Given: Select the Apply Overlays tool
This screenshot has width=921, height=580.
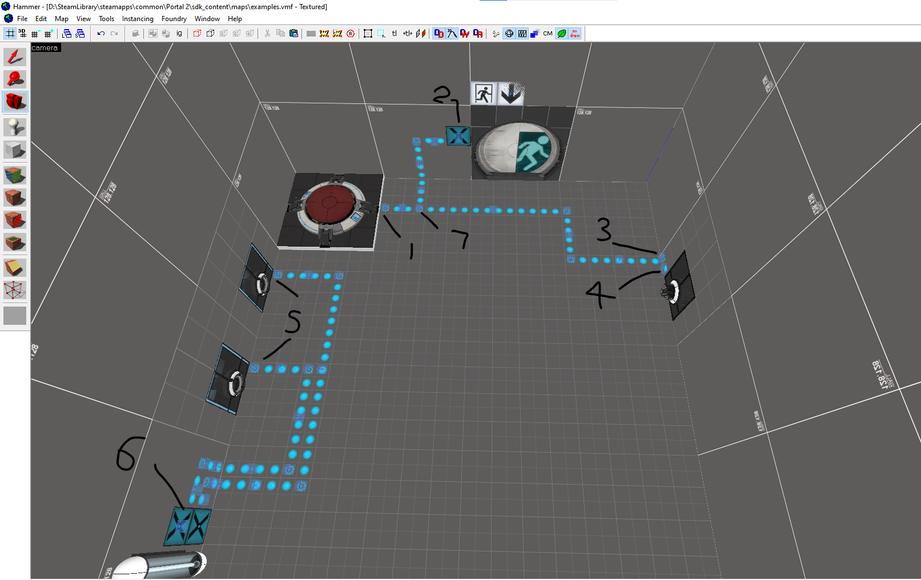Looking at the screenshot, I should pos(15,243).
